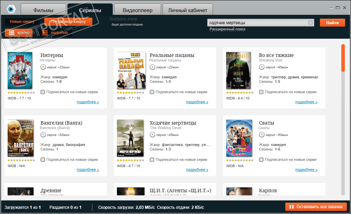The image size is (351, 214).
Task: Click Раздается 0 из 1 status
Action: click(65, 207)
